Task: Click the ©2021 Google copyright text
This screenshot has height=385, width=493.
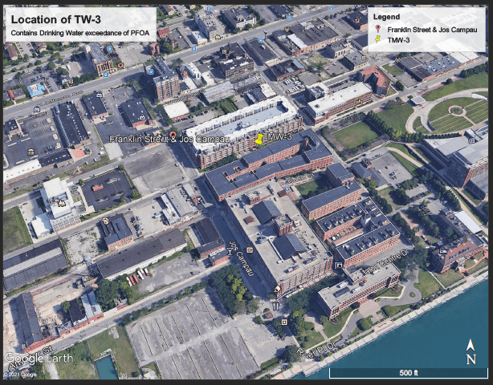Action: tap(20, 375)
